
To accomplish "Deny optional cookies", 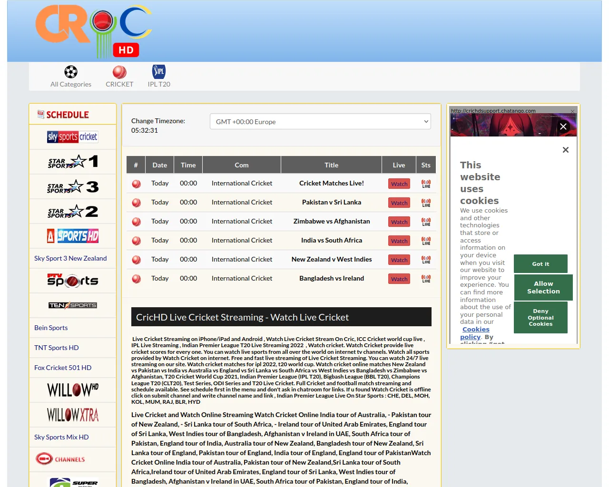I will (x=540, y=318).
